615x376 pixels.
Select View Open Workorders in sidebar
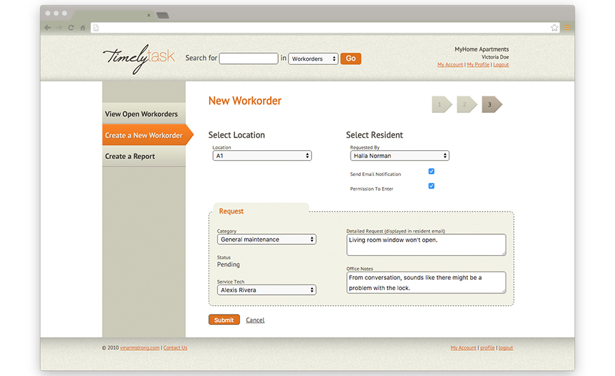coord(141,114)
